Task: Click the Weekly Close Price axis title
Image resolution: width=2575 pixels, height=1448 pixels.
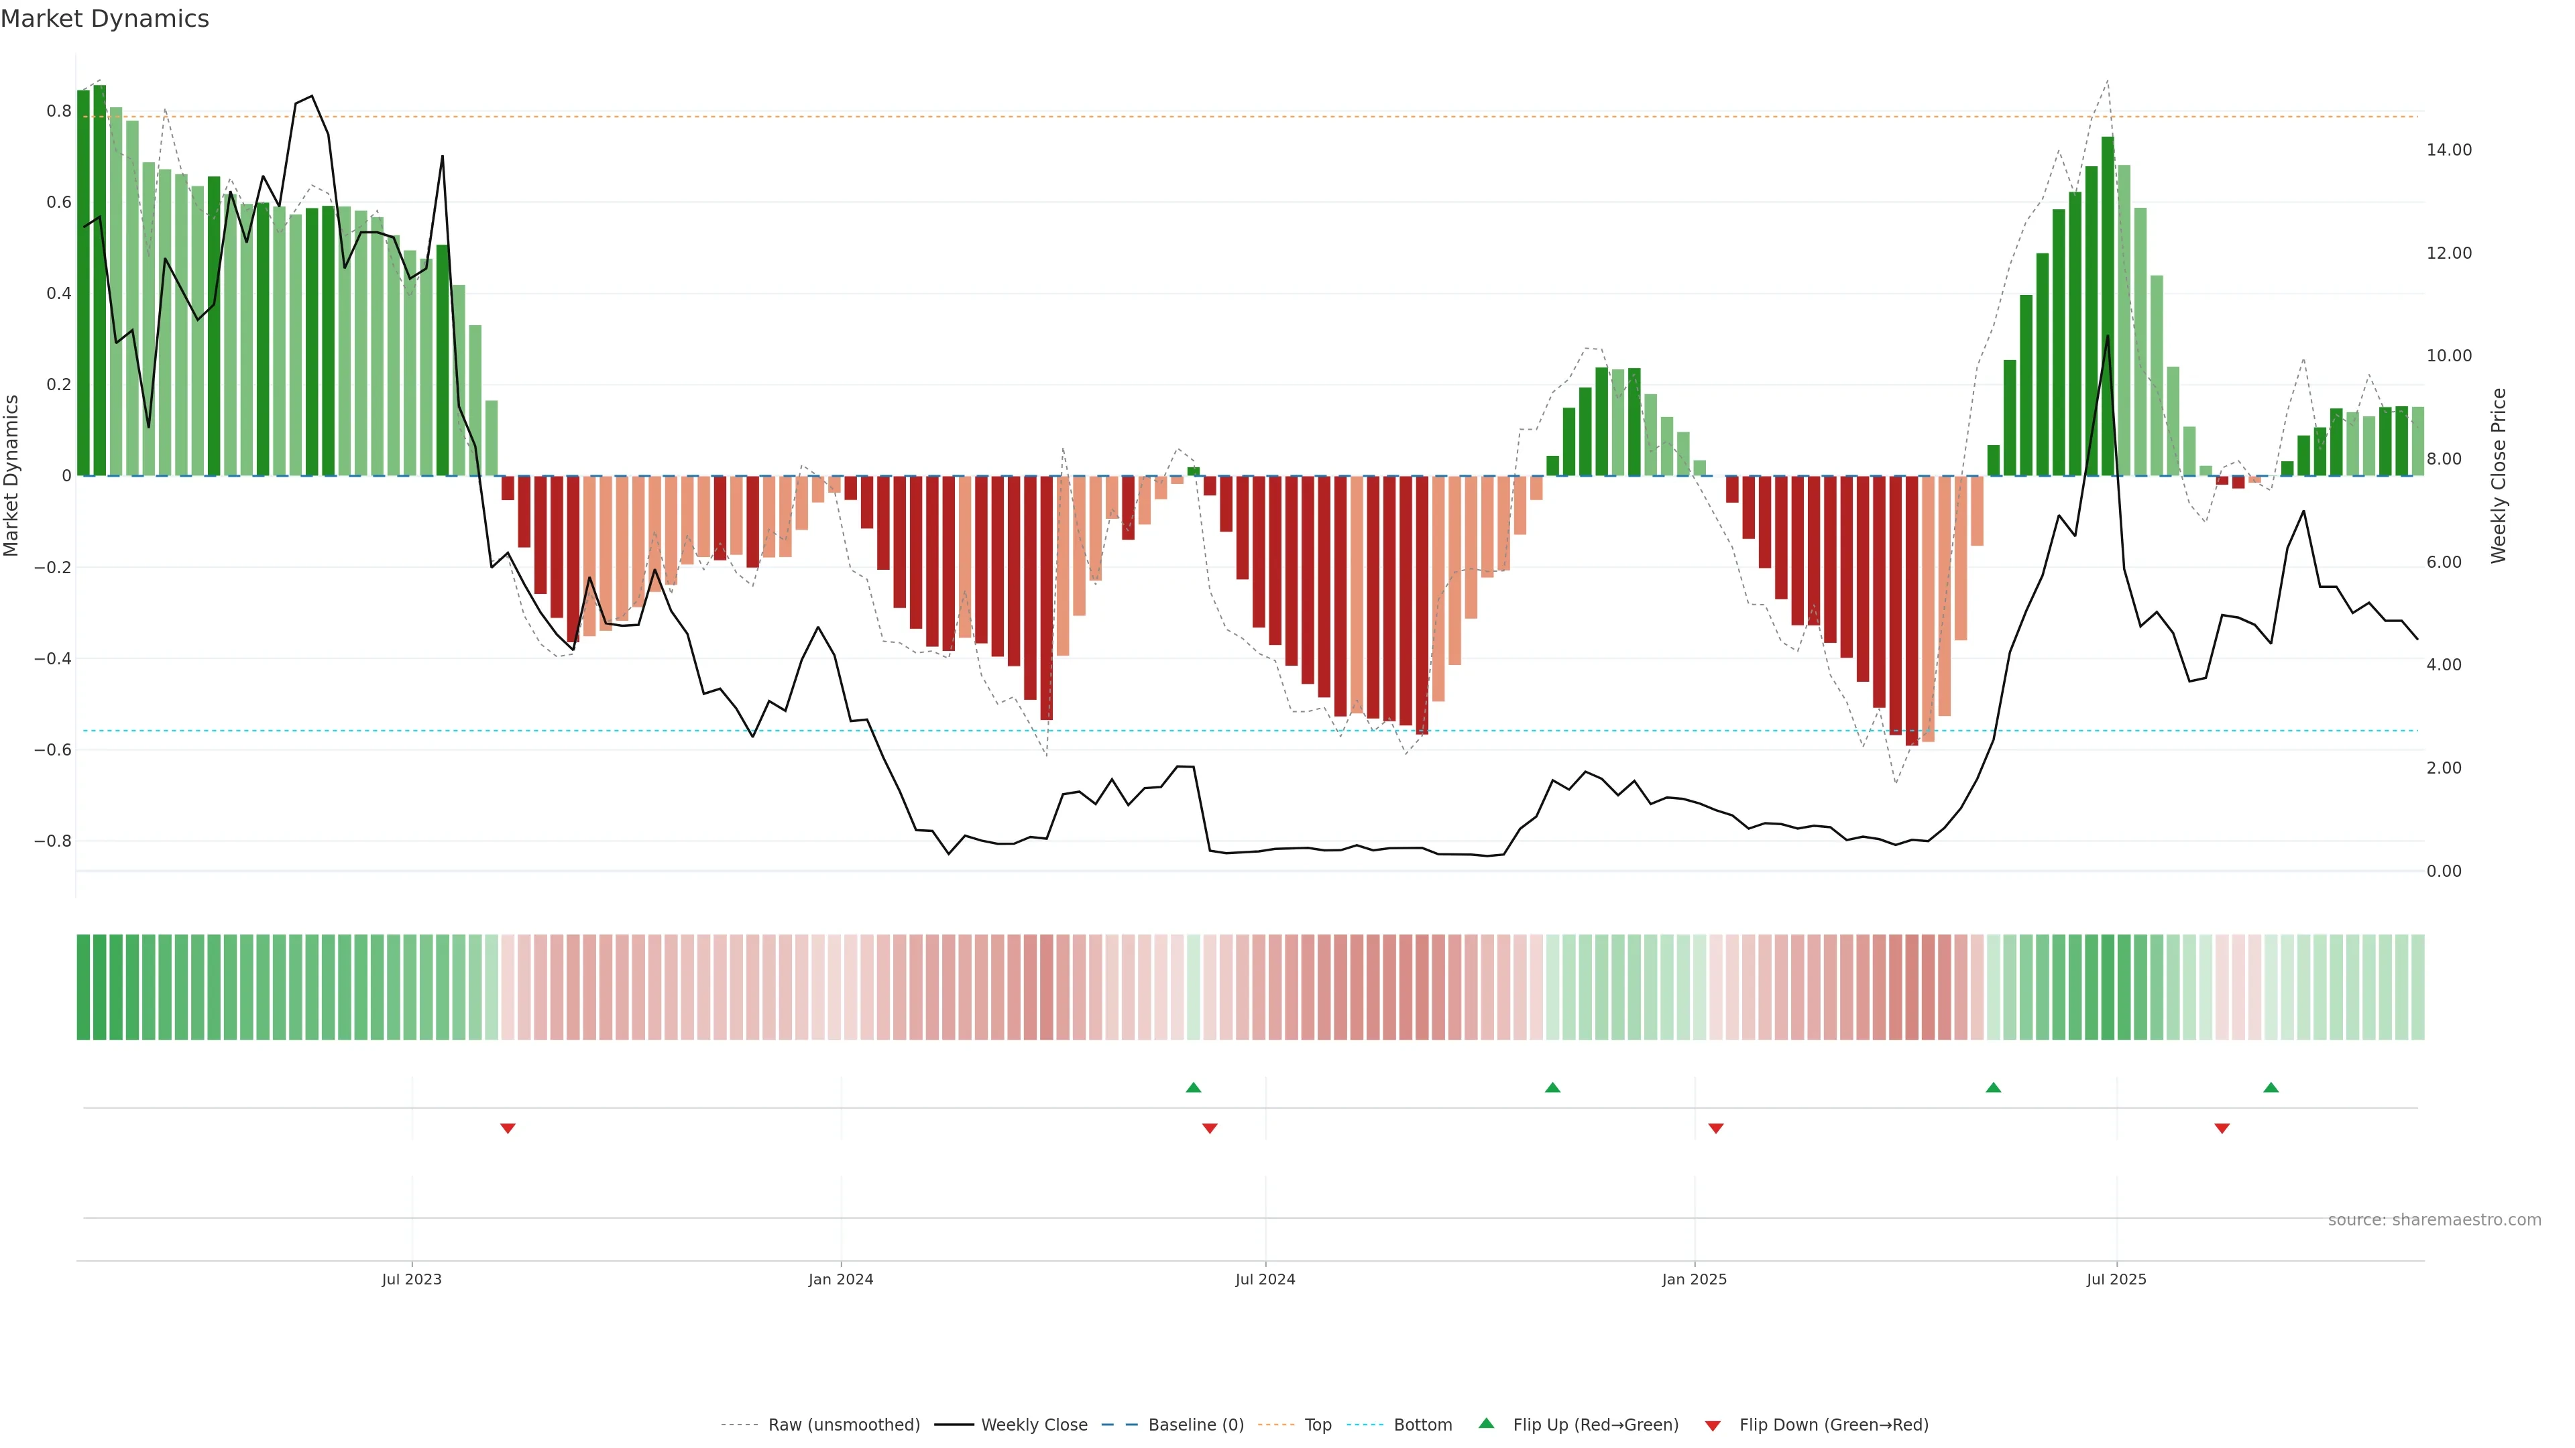Action: pos(2498,476)
